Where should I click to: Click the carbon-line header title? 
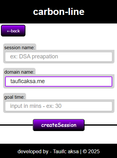tap(59, 12)
